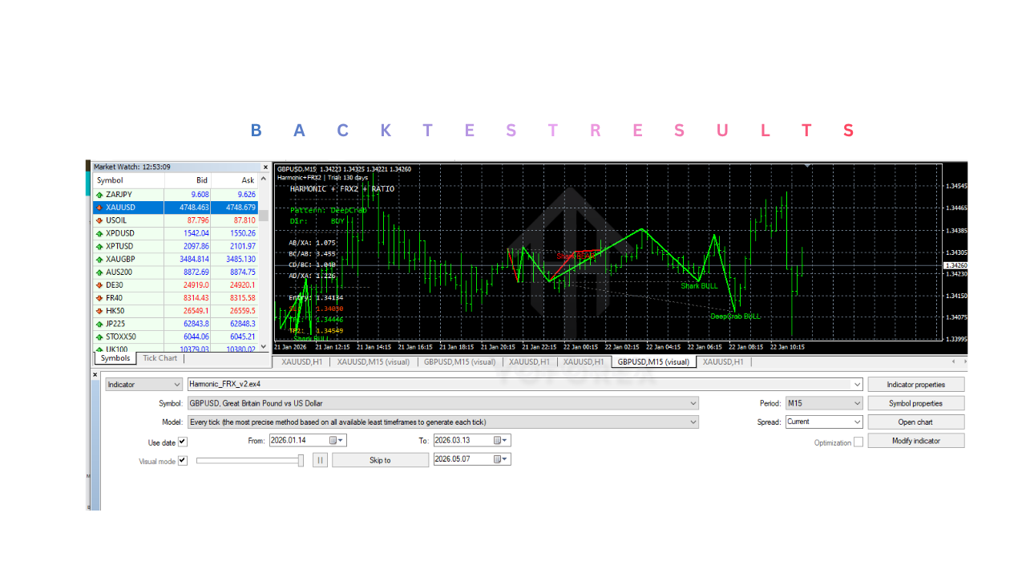Click the Open chart button
This screenshot has width=1026, height=577.
tap(915, 422)
